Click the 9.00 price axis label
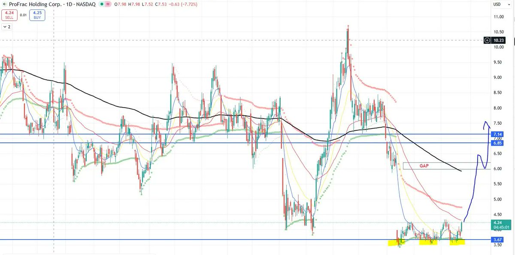 [498, 78]
